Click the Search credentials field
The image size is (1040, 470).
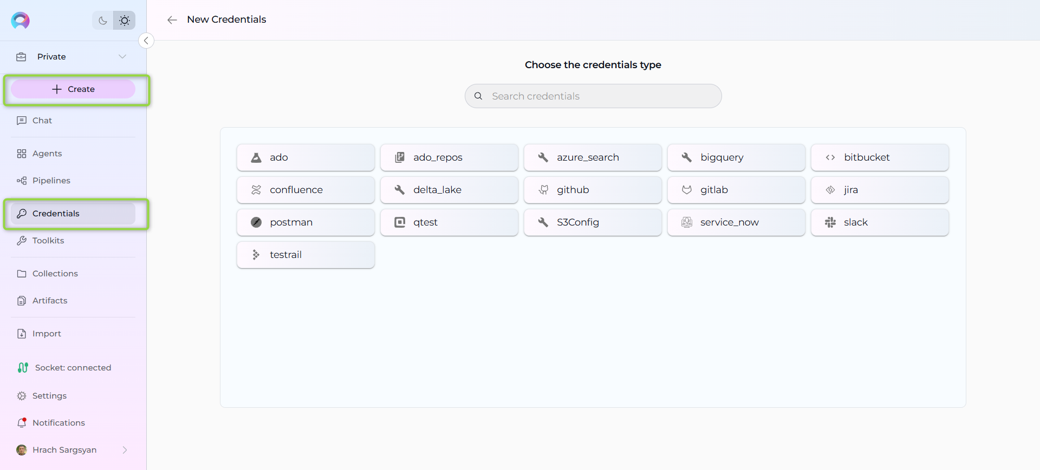click(593, 96)
